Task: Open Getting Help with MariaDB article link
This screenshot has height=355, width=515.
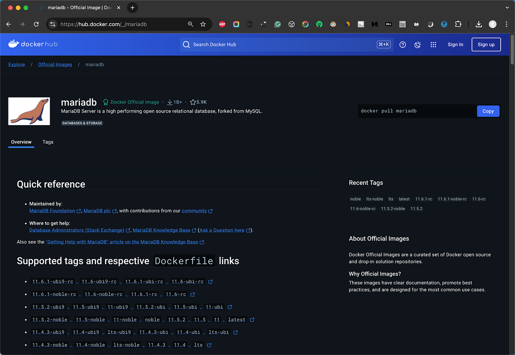Action: [x=122, y=242]
